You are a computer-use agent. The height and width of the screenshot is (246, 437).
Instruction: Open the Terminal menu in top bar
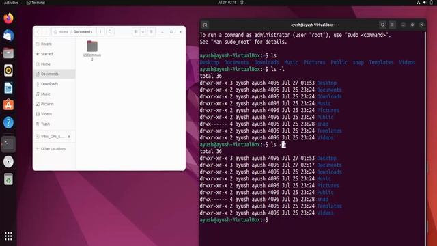36,3
